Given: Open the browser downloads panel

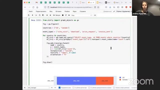Looking at the screenshot, I should (110, 7).
